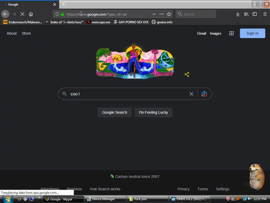
Task: Share the Google doodle via share icon
Action: (187, 74)
